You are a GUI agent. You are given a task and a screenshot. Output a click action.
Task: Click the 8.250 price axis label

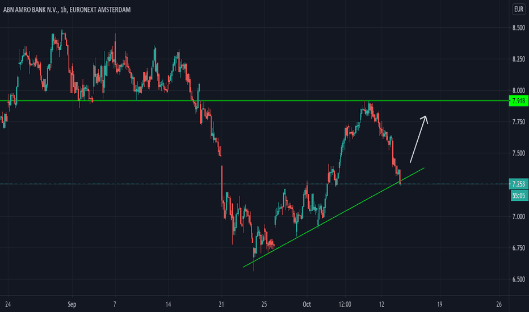[519, 59]
